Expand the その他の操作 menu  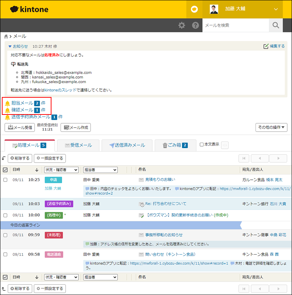[x=272, y=127]
